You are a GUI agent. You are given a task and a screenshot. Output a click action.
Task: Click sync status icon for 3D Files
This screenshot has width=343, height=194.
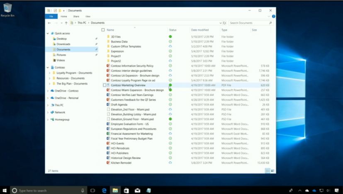tap(170, 36)
